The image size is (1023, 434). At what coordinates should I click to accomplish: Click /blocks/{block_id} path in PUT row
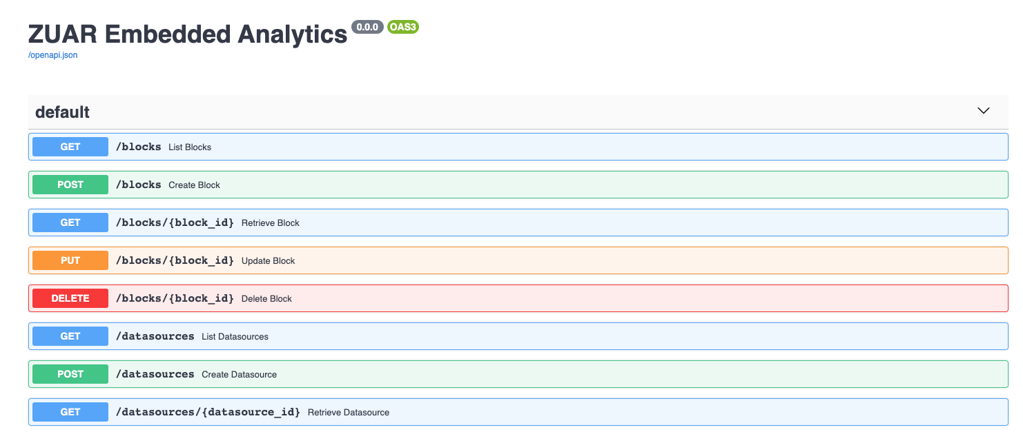[x=175, y=260]
